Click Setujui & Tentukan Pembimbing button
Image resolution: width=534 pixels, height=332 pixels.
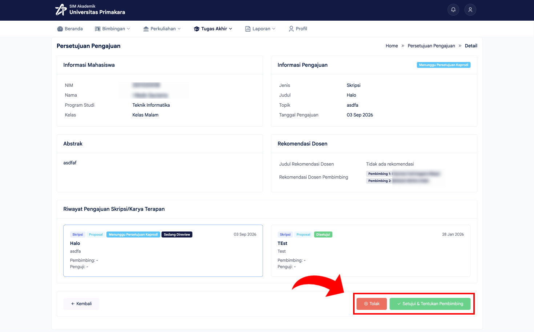click(x=430, y=304)
